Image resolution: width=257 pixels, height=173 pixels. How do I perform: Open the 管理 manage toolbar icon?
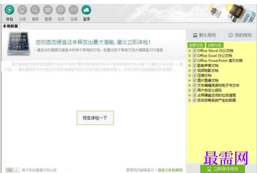coord(48,10)
